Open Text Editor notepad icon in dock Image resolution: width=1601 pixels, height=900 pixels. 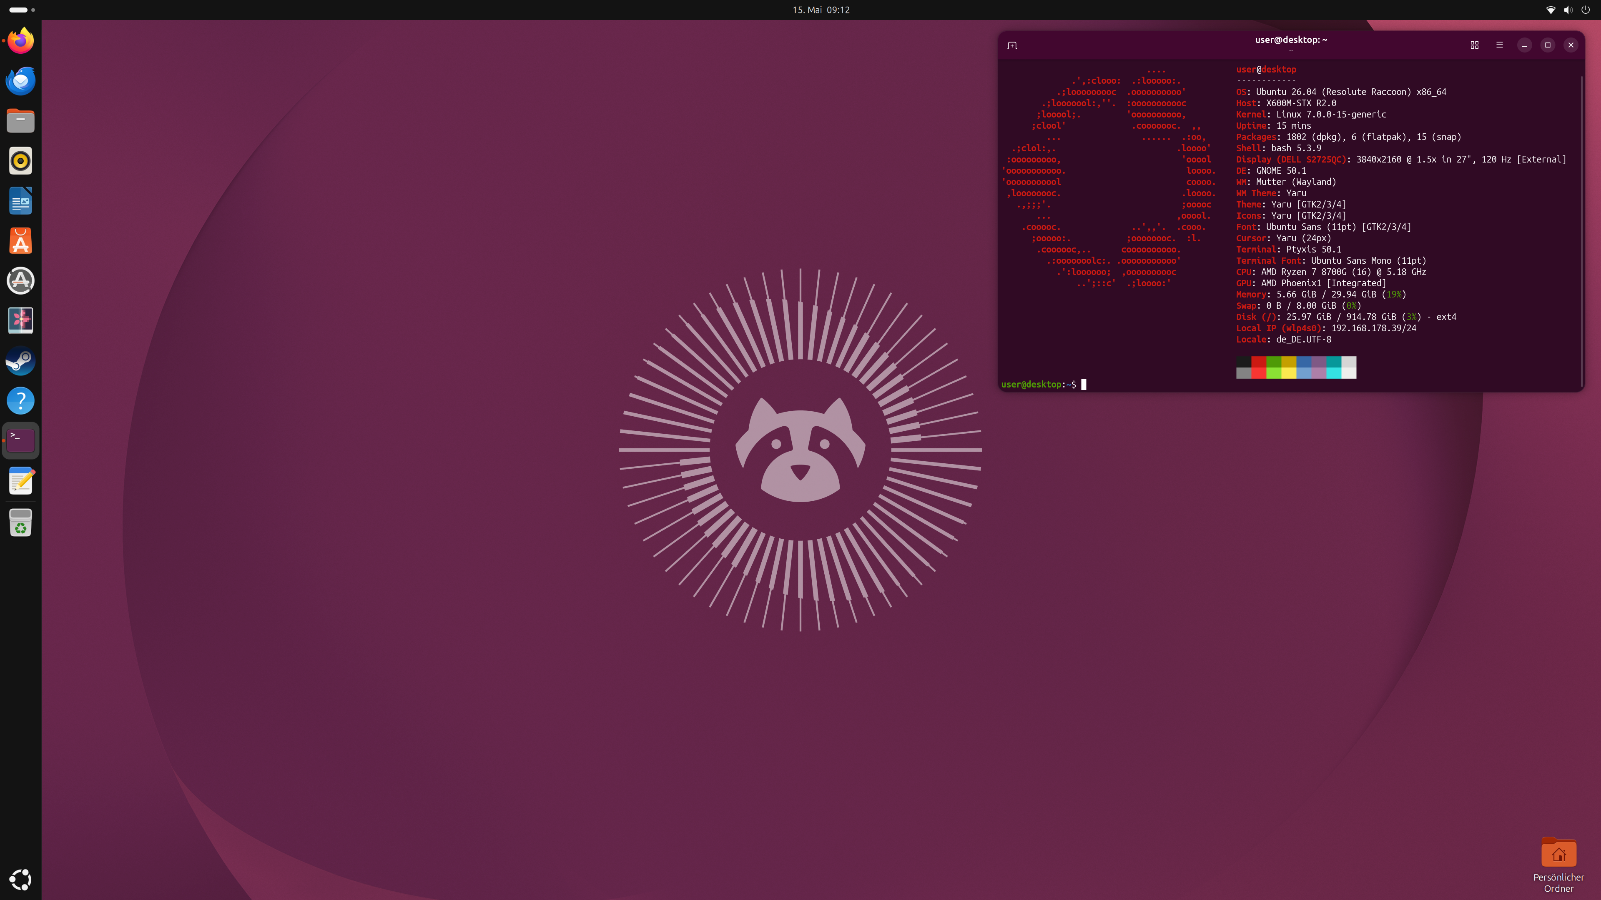click(x=20, y=481)
